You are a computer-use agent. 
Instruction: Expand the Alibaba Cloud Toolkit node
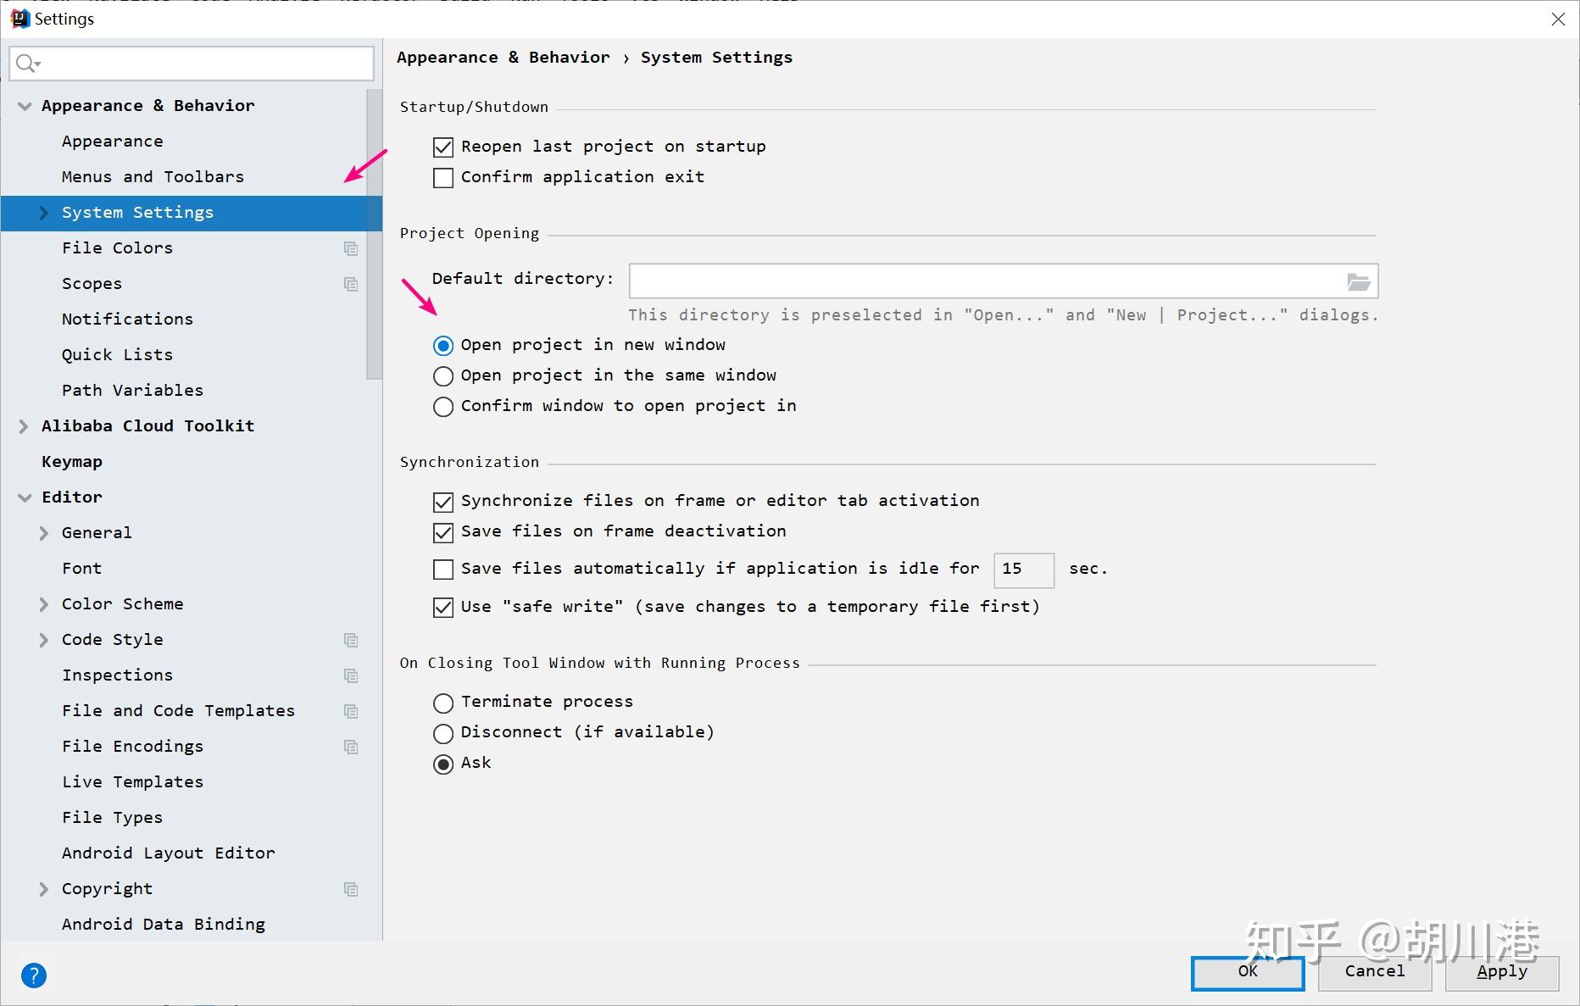pyautogui.click(x=24, y=426)
